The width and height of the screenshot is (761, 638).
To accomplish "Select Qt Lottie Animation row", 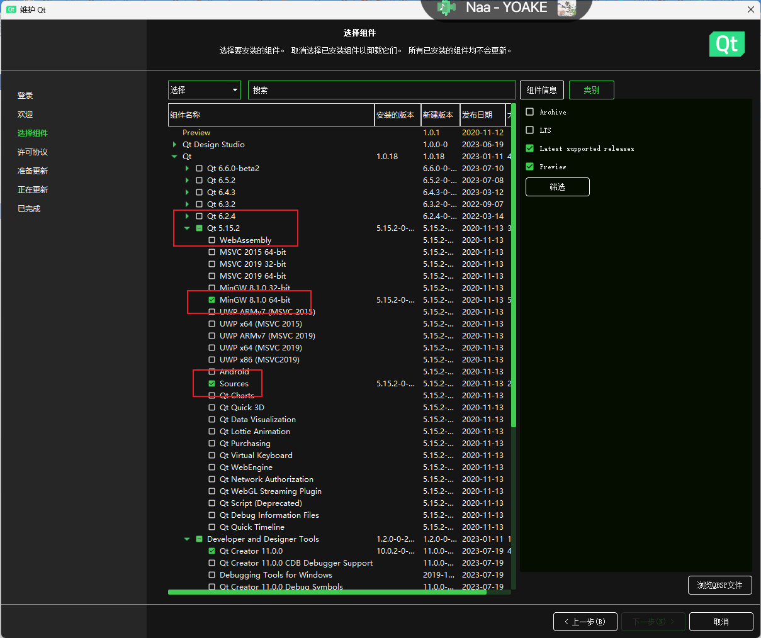I will 339,432.
